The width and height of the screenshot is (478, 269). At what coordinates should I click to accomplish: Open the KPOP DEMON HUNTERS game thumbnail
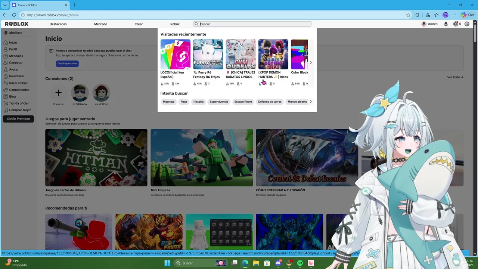(x=273, y=54)
